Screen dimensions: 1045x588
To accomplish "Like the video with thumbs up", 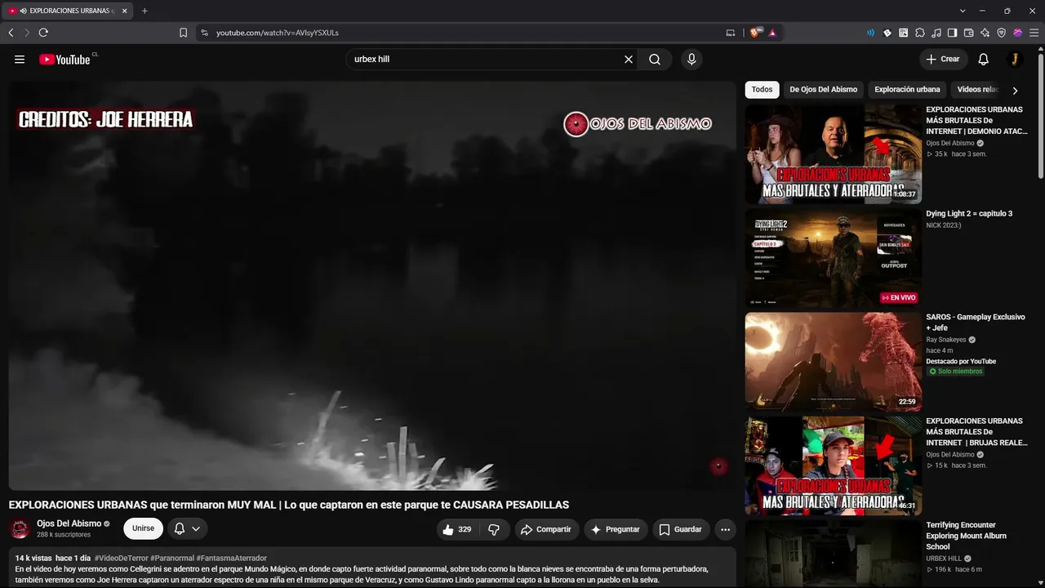I will click(x=457, y=529).
